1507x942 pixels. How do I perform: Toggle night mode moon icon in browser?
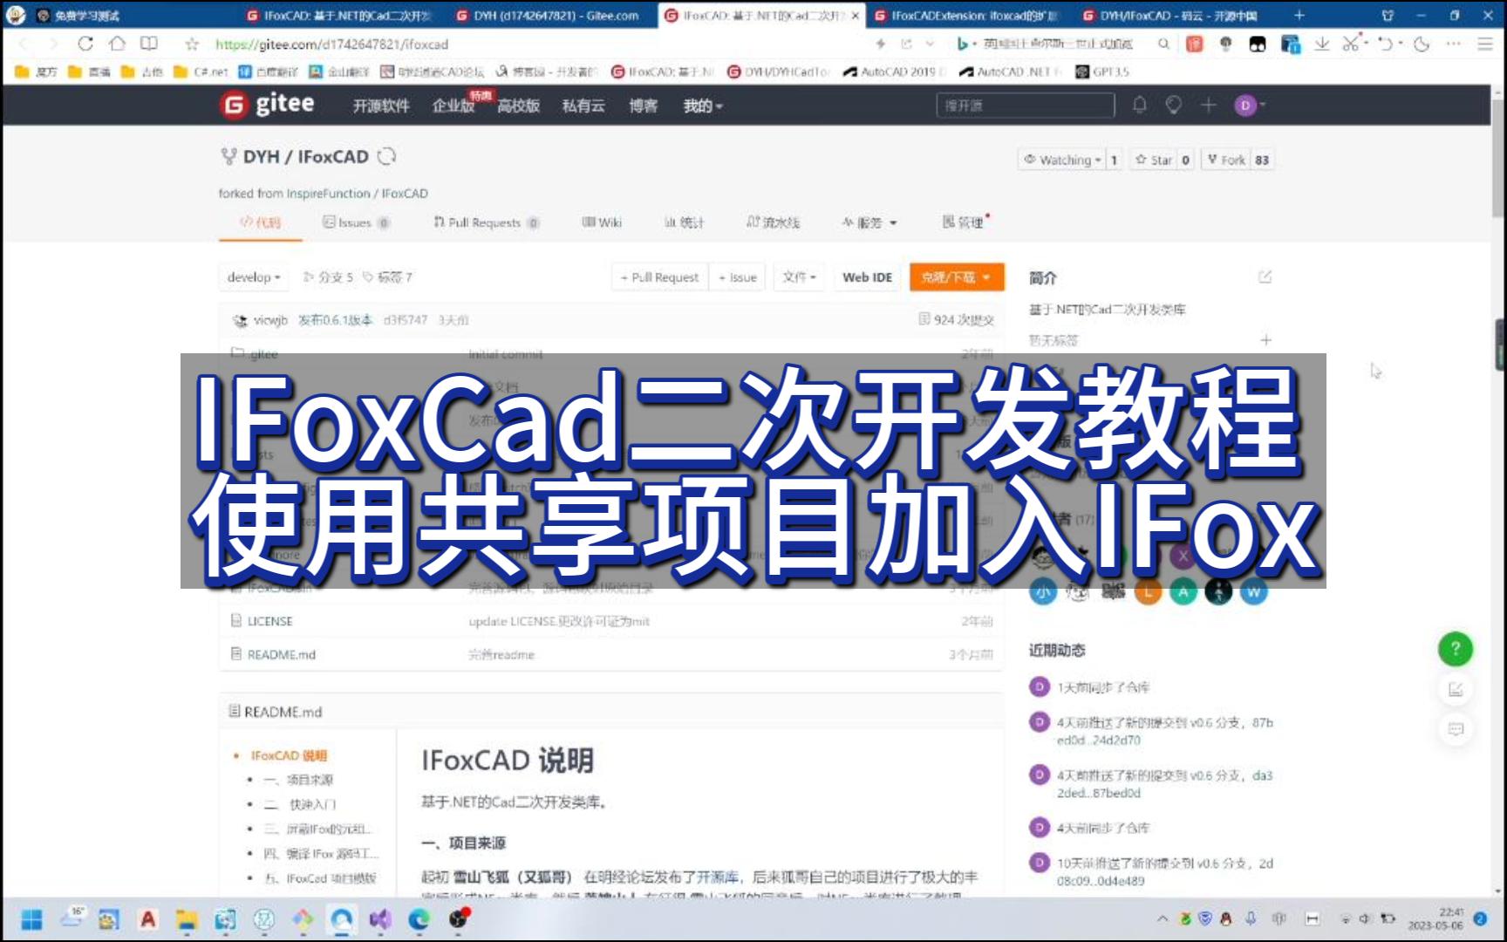[1422, 44]
